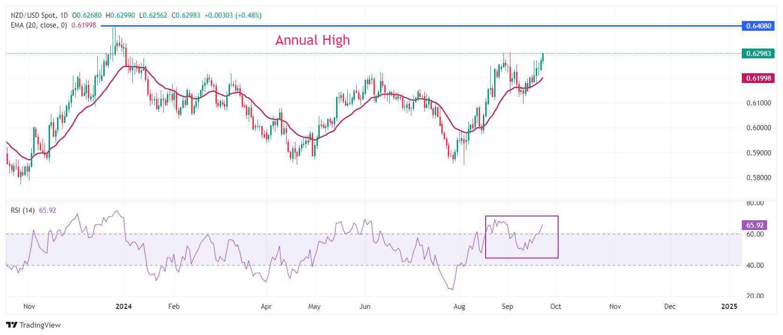Viewport: 783px width, 335px height.
Task: Click the 40.00 level on RSI axis
Action: [x=754, y=265]
